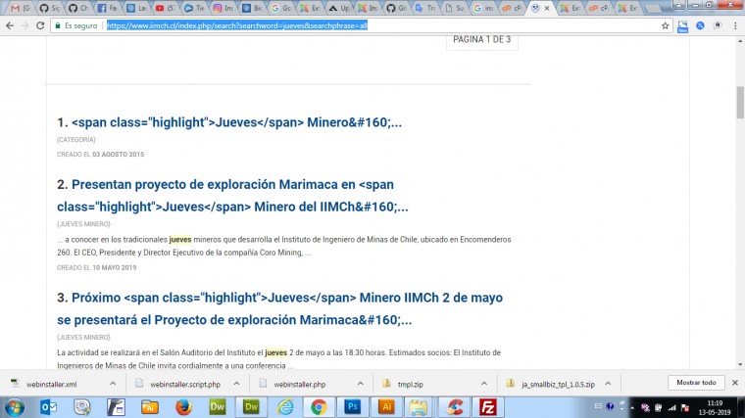
Task: Switch to the Gmail tab
Action: (20, 8)
